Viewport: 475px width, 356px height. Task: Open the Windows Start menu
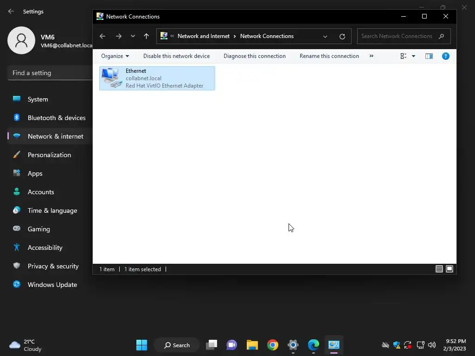pyautogui.click(x=141, y=345)
